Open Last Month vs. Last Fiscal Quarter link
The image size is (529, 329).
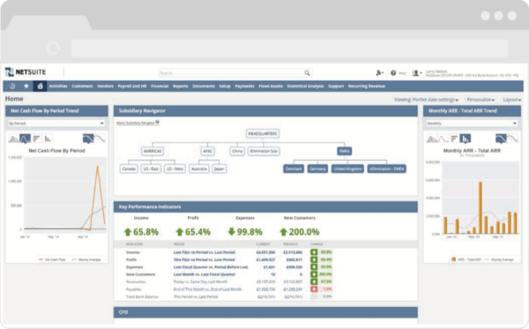point(205,274)
